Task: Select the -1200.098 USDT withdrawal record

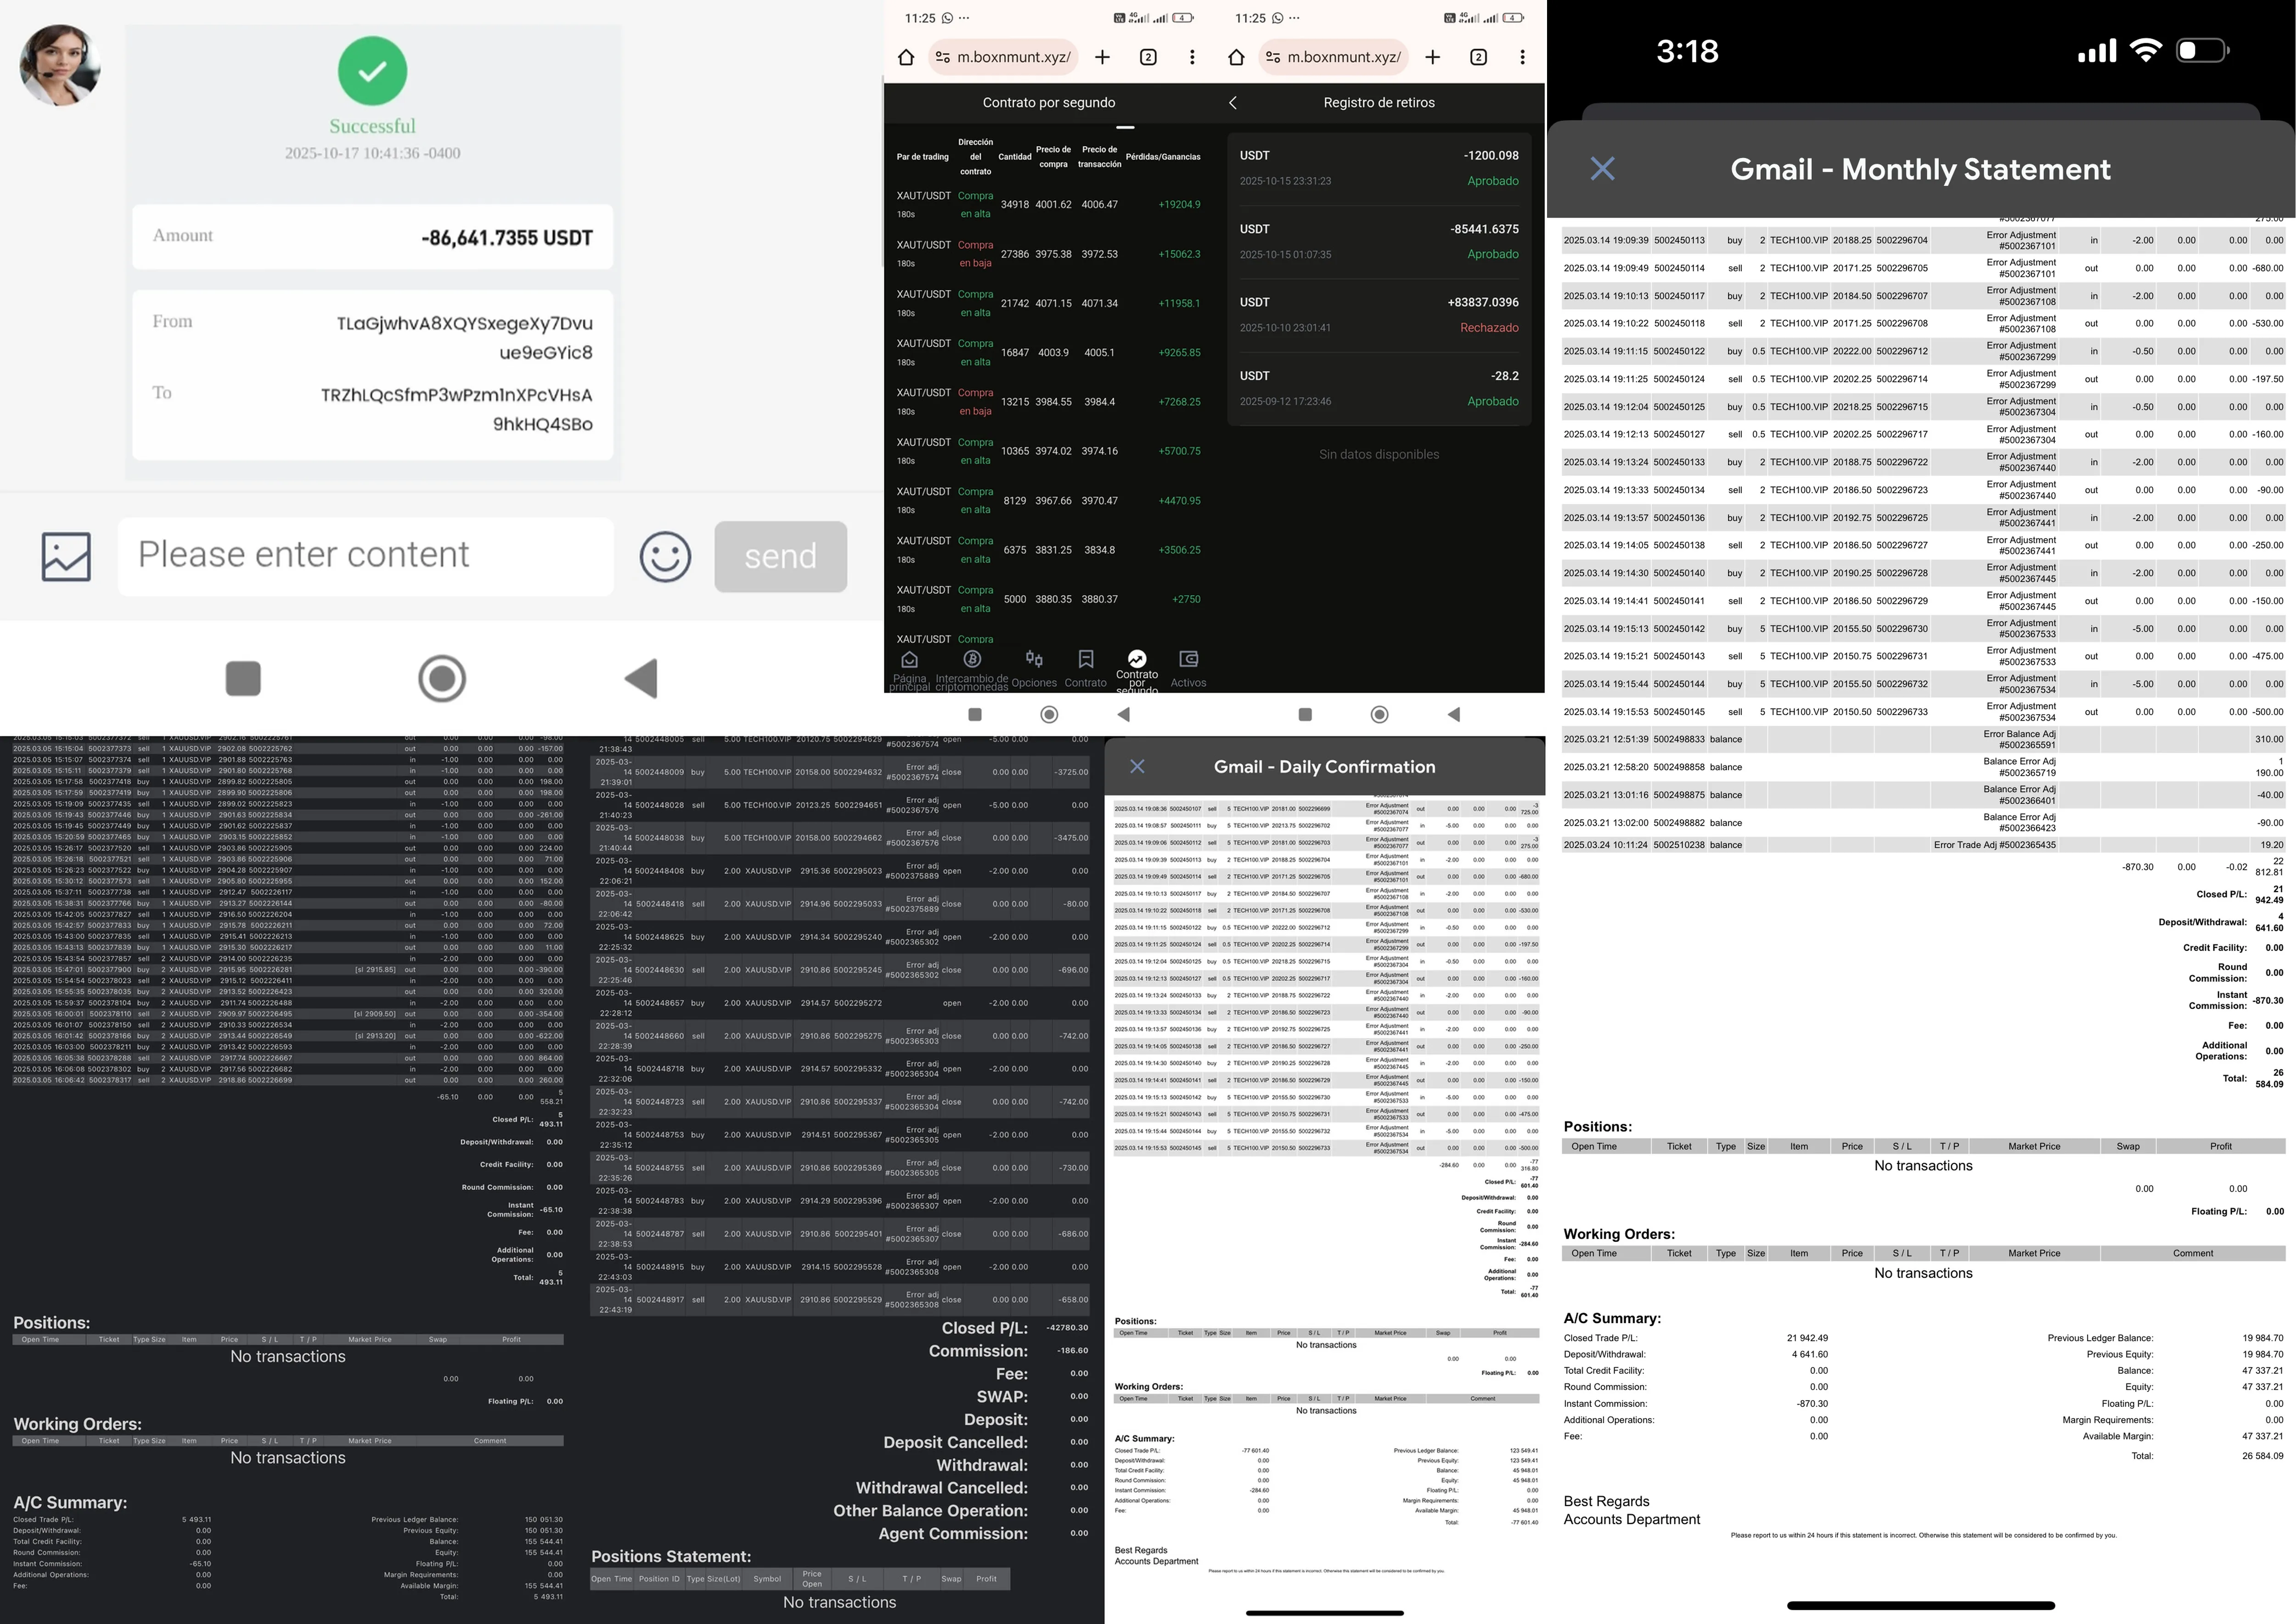Action: tap(1379, 168)
